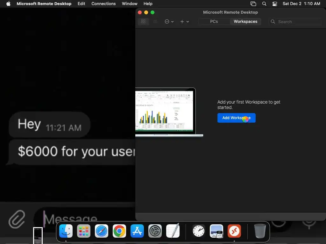Minimize the Remote Desktop window with the yellow button

pyautogui.click(x=146, y=12)
